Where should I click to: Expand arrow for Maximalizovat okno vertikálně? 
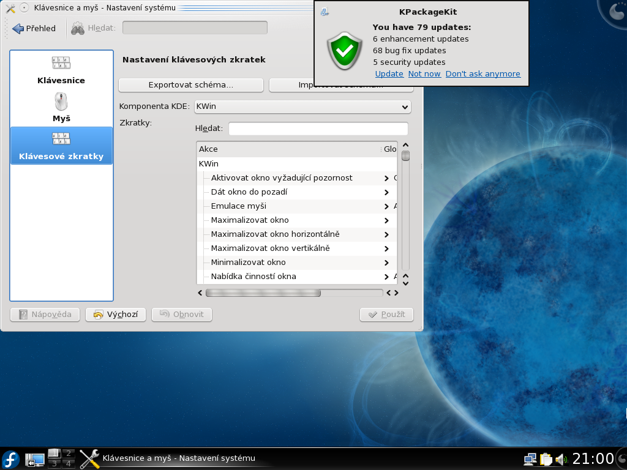pos(386,248)
